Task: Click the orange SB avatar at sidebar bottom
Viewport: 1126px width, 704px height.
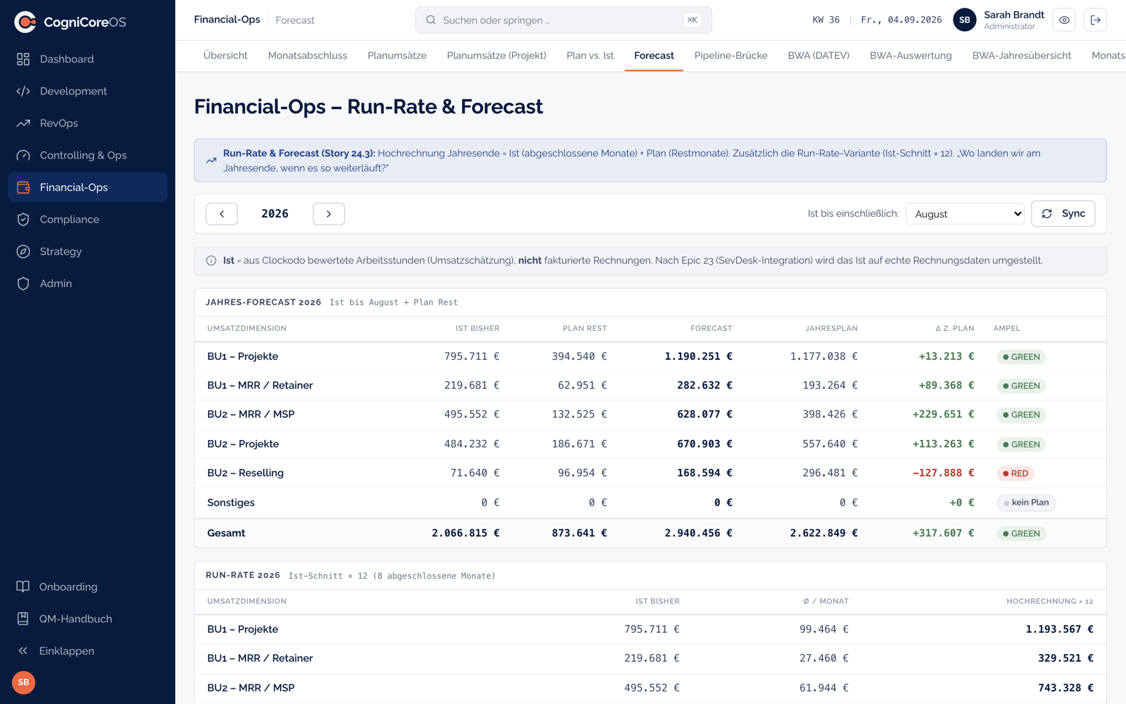Action: click(x=23, y=682)
